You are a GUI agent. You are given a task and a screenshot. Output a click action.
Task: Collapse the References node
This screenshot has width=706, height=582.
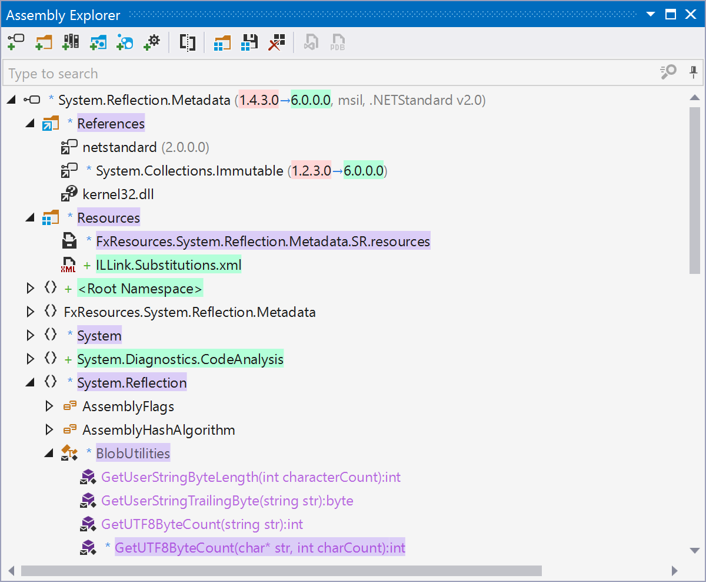[x=30, y=124]
